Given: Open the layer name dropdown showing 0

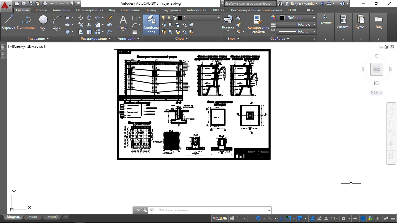Looking at the screenshot, I should [x=190, y=18].
